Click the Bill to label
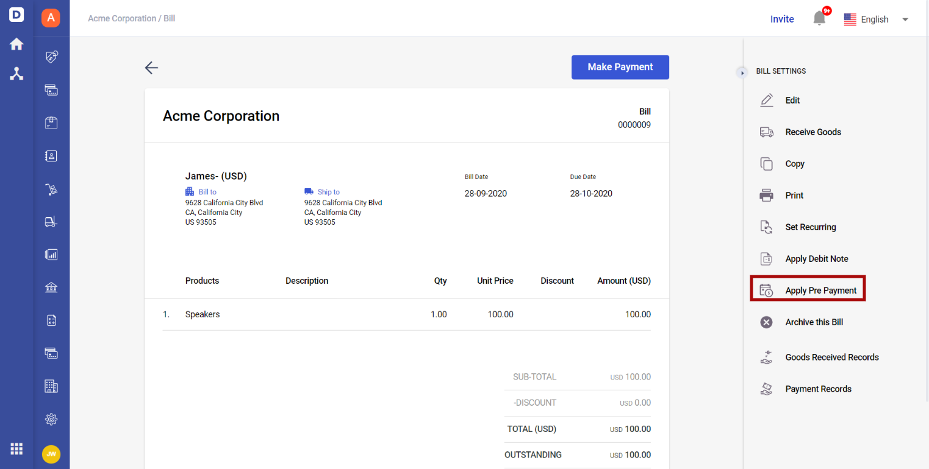 [x=207, y=192]
